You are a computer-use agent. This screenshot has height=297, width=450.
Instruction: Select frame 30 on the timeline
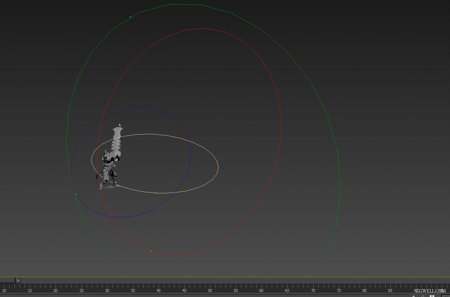[x=107, y=290]
